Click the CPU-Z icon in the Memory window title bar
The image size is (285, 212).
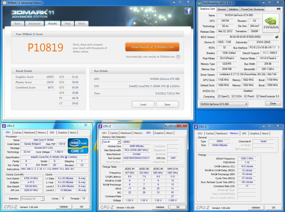pyautogui.click(x=196, y=127)
